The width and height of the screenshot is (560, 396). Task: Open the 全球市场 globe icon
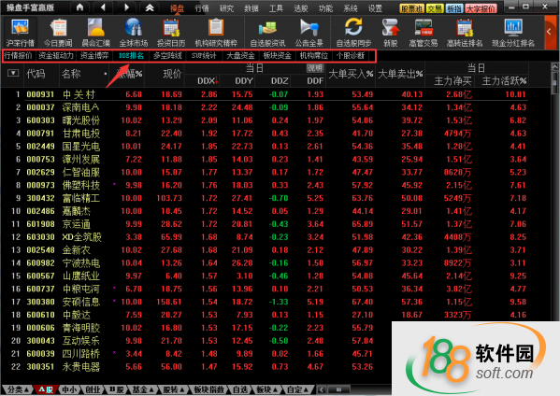(x=133, y=33)
